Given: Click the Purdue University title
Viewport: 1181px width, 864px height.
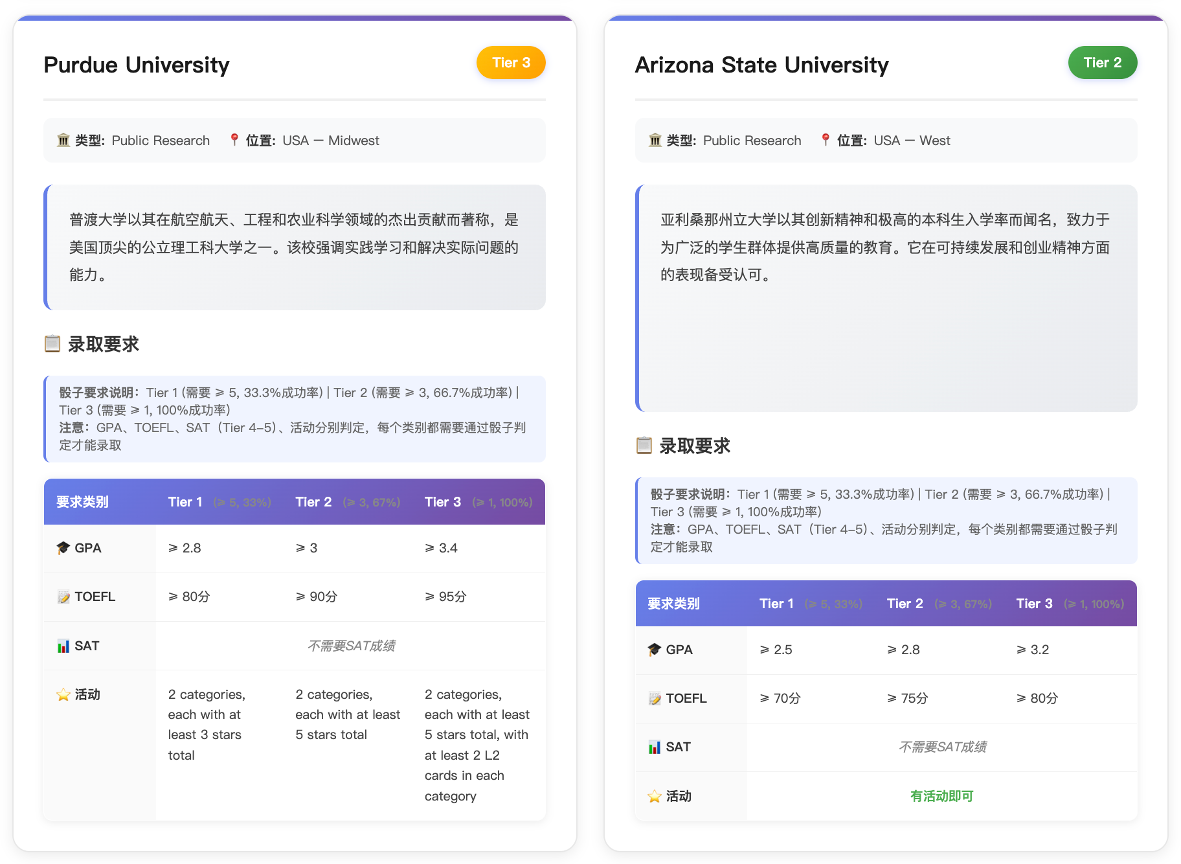Looking at the screenshot, I should (x=136, y=64).
